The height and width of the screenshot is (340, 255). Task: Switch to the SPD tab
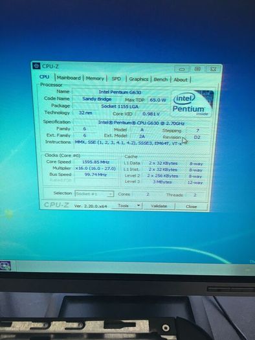pyautogui.click(x=116, y=79)
